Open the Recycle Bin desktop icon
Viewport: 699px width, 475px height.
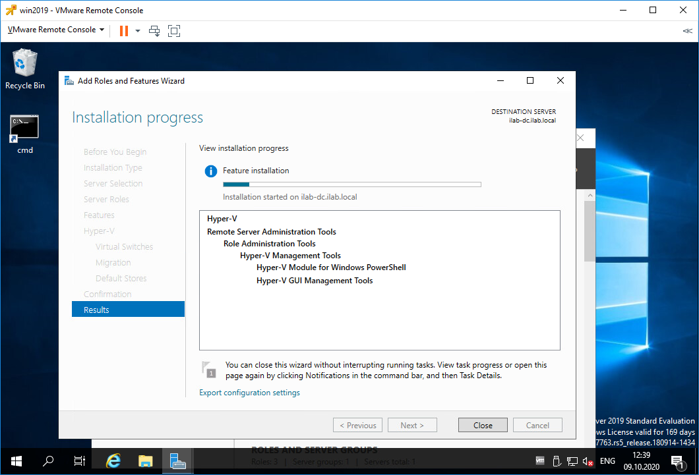(25, 69)
